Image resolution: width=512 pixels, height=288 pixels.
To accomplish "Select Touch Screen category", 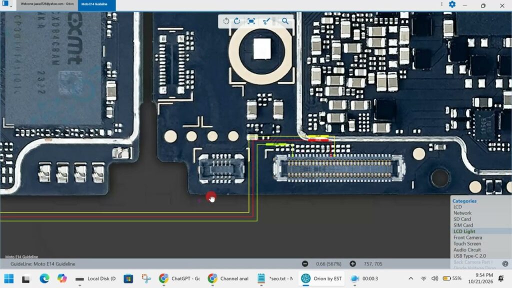I will point(467,243).
